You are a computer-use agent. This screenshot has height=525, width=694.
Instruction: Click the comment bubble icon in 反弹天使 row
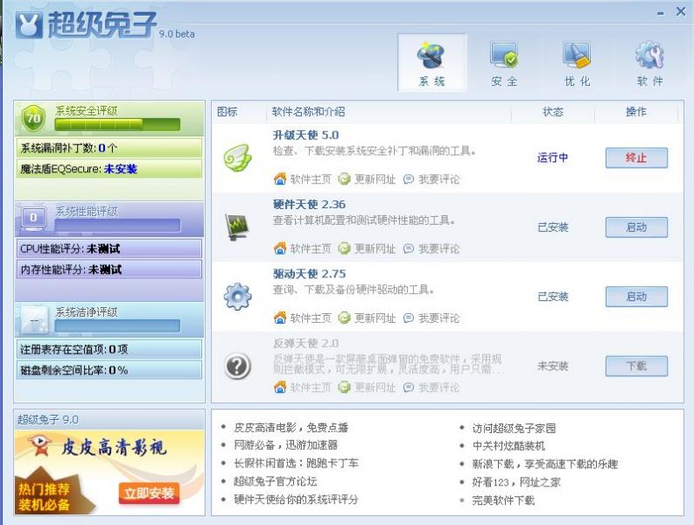pos(409,388)
